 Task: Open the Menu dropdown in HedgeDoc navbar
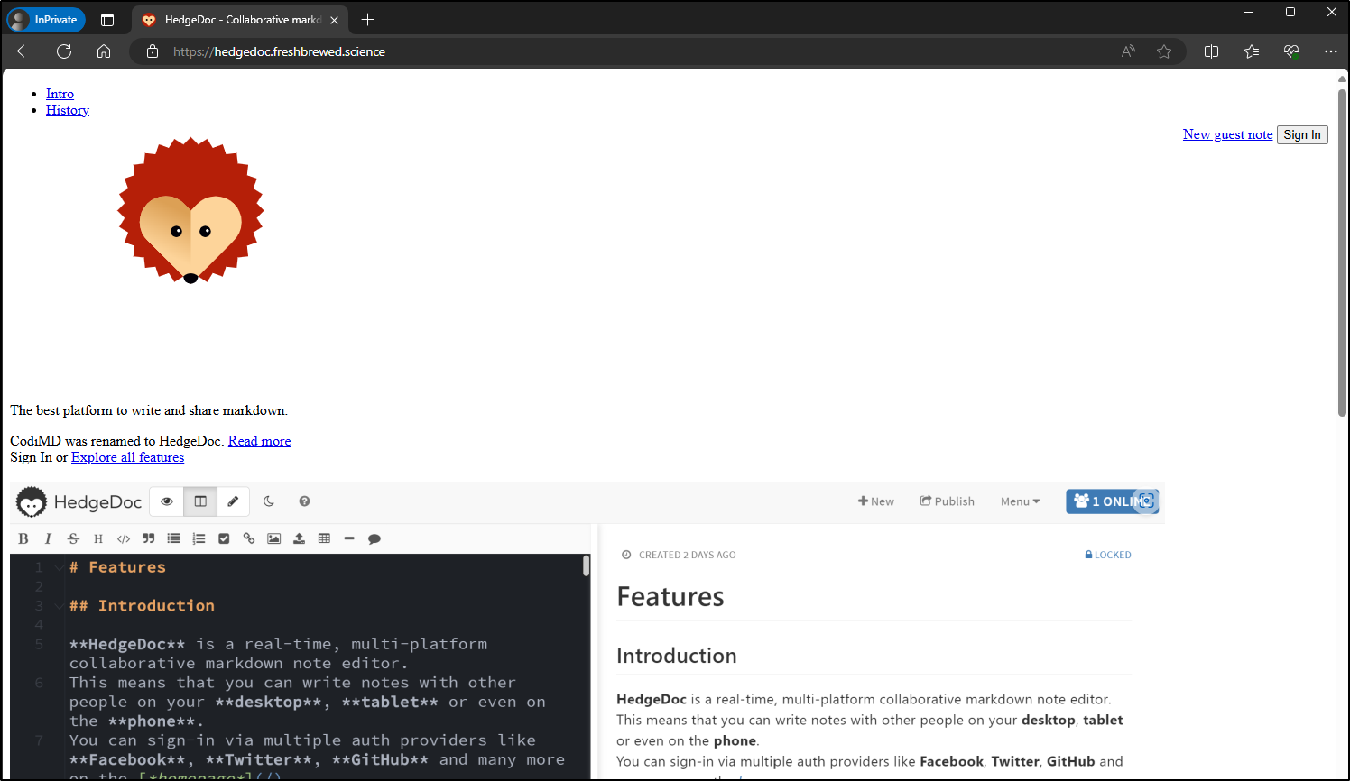click(x=1021, y=501)
